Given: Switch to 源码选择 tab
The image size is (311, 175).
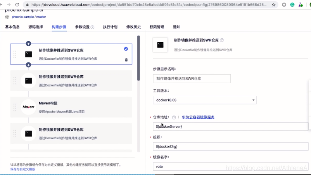Looking at the screenshot, I should pos(36,27).
